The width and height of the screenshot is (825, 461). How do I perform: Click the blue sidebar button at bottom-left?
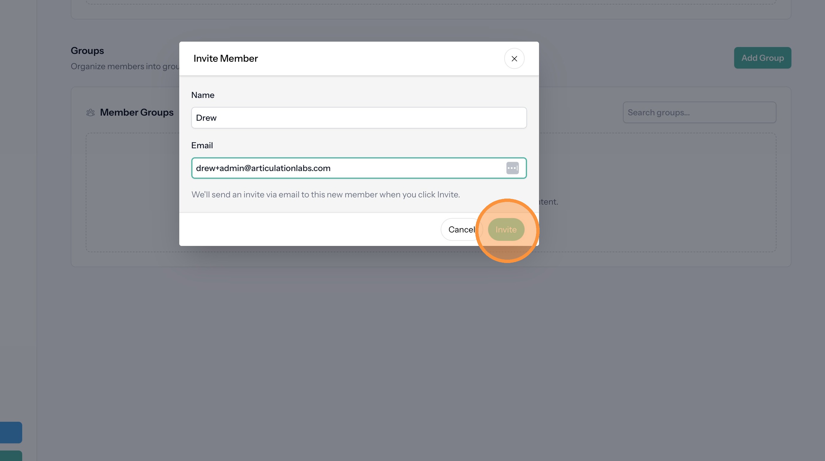click(x=10, y=432)
